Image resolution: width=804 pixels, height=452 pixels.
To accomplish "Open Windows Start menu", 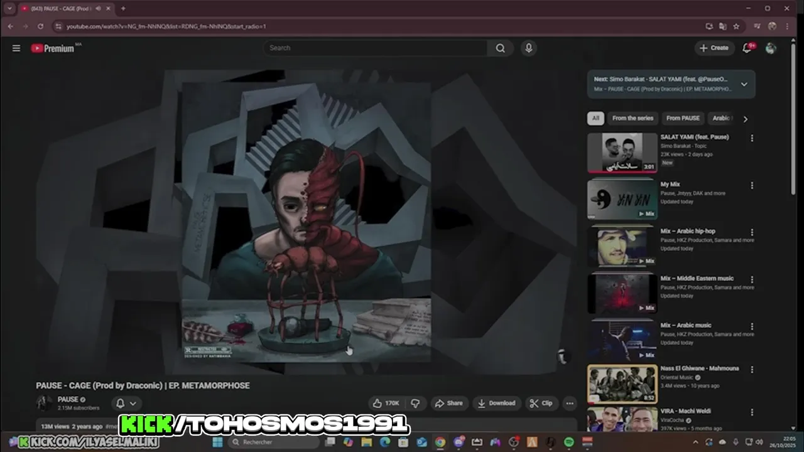I will coord(217,443).
